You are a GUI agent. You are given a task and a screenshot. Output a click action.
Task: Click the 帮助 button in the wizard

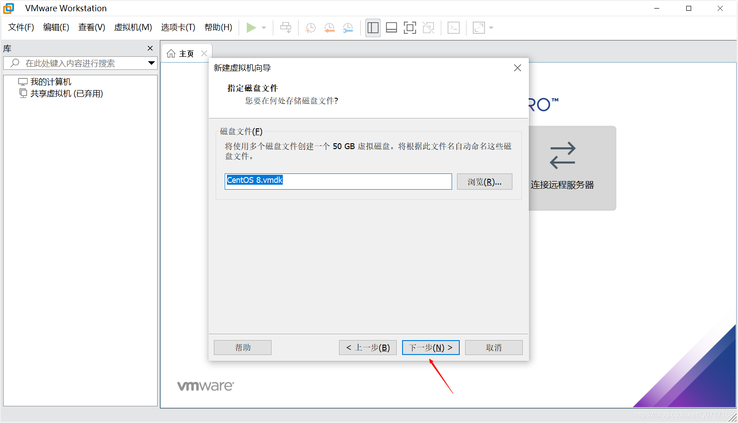point(243,347)
